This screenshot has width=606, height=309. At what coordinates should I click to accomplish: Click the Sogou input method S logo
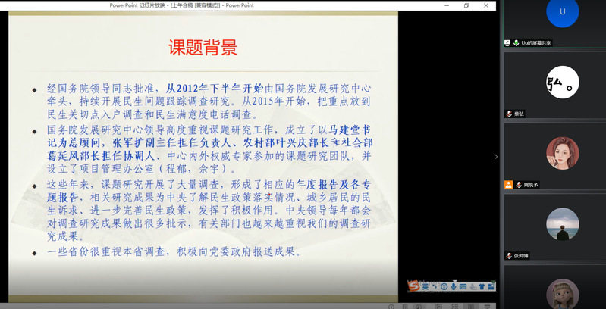(x=413, y=286)
